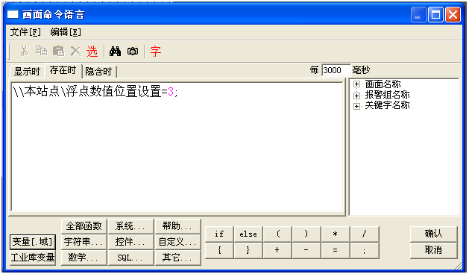Switch to the 存在时 tab
This screenshot has height=274, width=469.
click(63, 70)
